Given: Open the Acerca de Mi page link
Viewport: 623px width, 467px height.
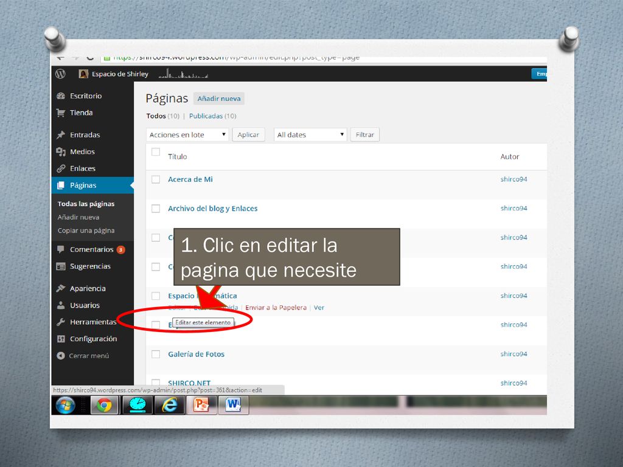Looking at the screenshot, I should point(190,179).
